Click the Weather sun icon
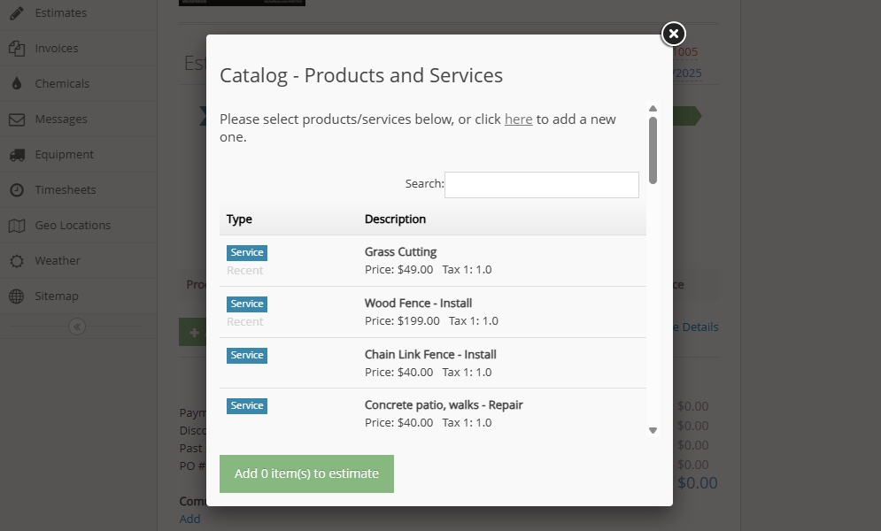This screenshot has width=881, height=531. tap(17, 261)
